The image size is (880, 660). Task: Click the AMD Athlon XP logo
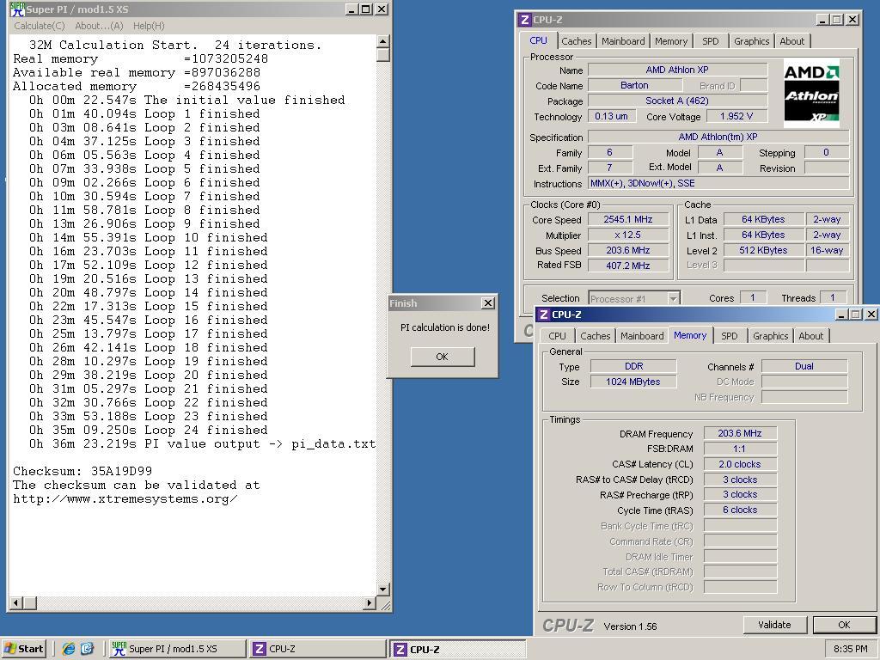pos(811,94)
